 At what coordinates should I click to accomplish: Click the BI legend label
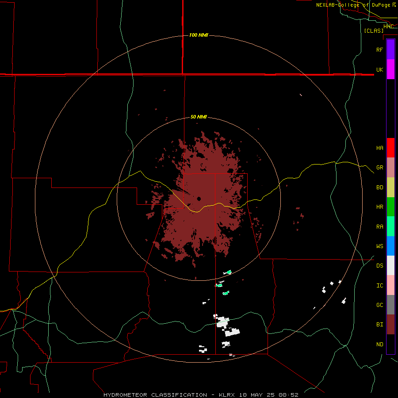(x=379, y=325)
